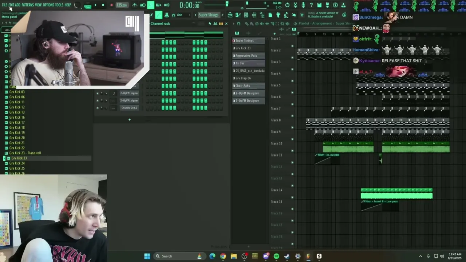Viewport: 466px width, 262px height.
Task: Click the undo history circular arrow icon
Action: click(x=287, y=5)
